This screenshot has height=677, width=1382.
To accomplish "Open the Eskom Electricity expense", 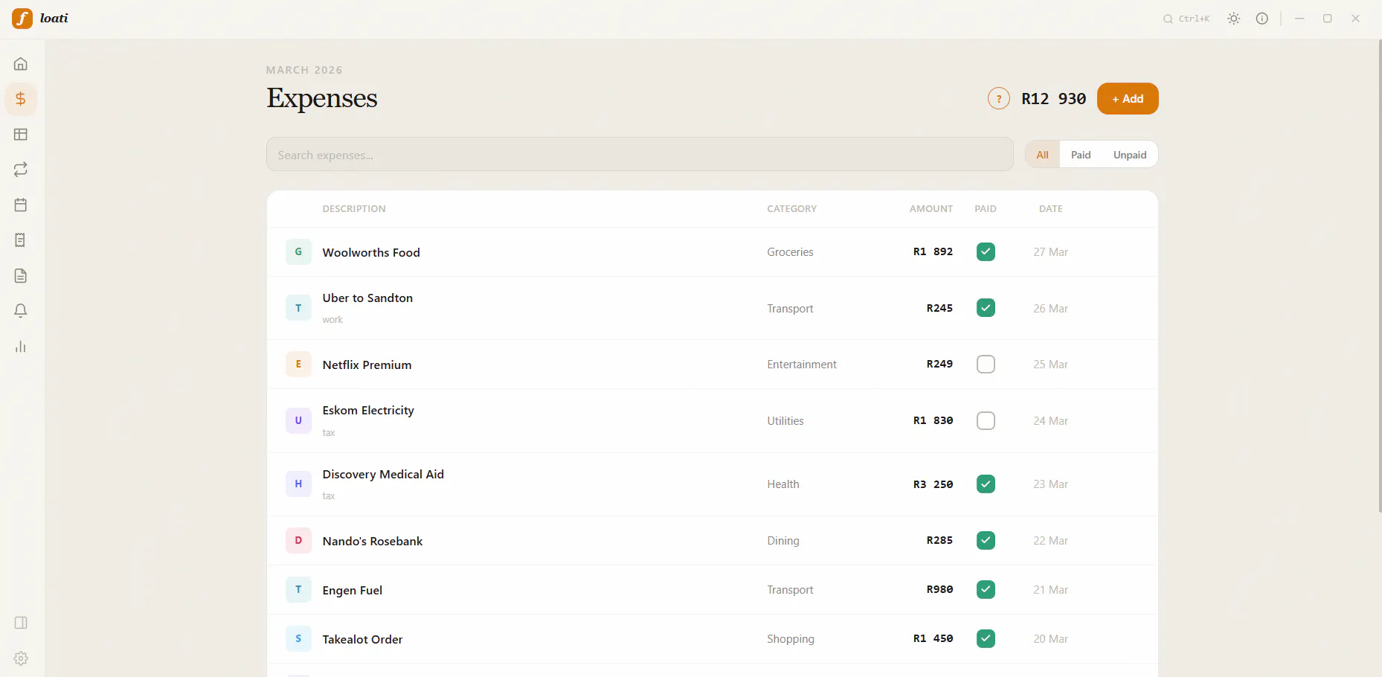I will (x=713, y=421).
